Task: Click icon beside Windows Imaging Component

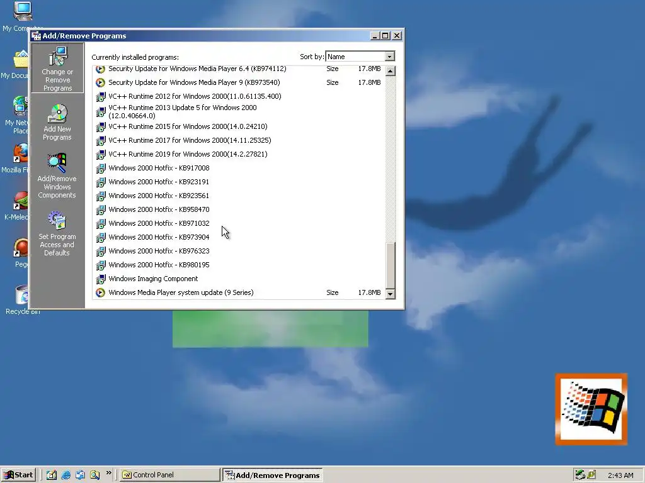Action: tap(100, 279)
